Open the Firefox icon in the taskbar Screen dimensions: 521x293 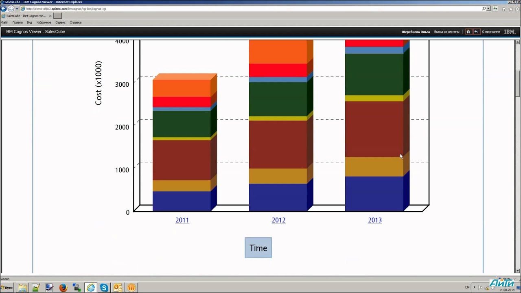(63, 288)
